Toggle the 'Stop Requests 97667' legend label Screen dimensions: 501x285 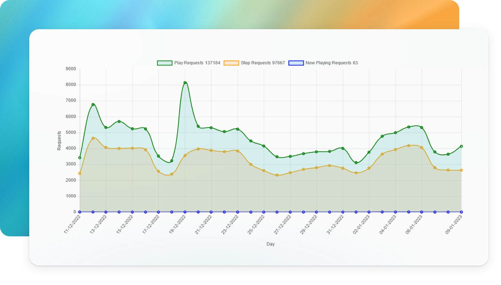263,63
